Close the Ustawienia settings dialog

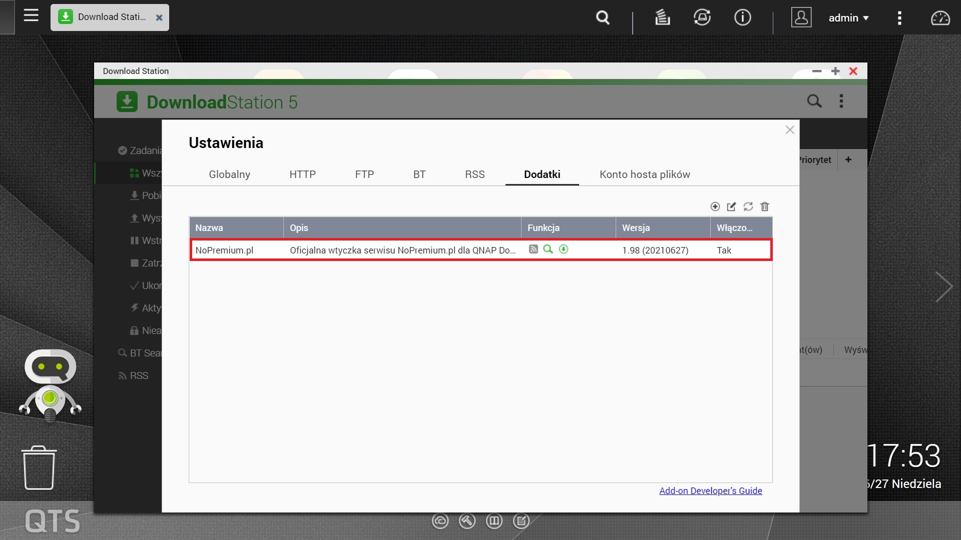790,130
